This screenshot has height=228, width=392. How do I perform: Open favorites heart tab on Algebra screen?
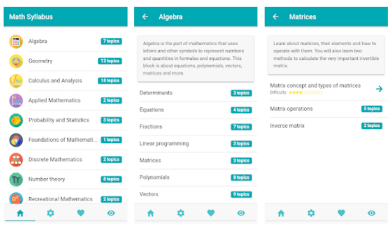point(211,213)
